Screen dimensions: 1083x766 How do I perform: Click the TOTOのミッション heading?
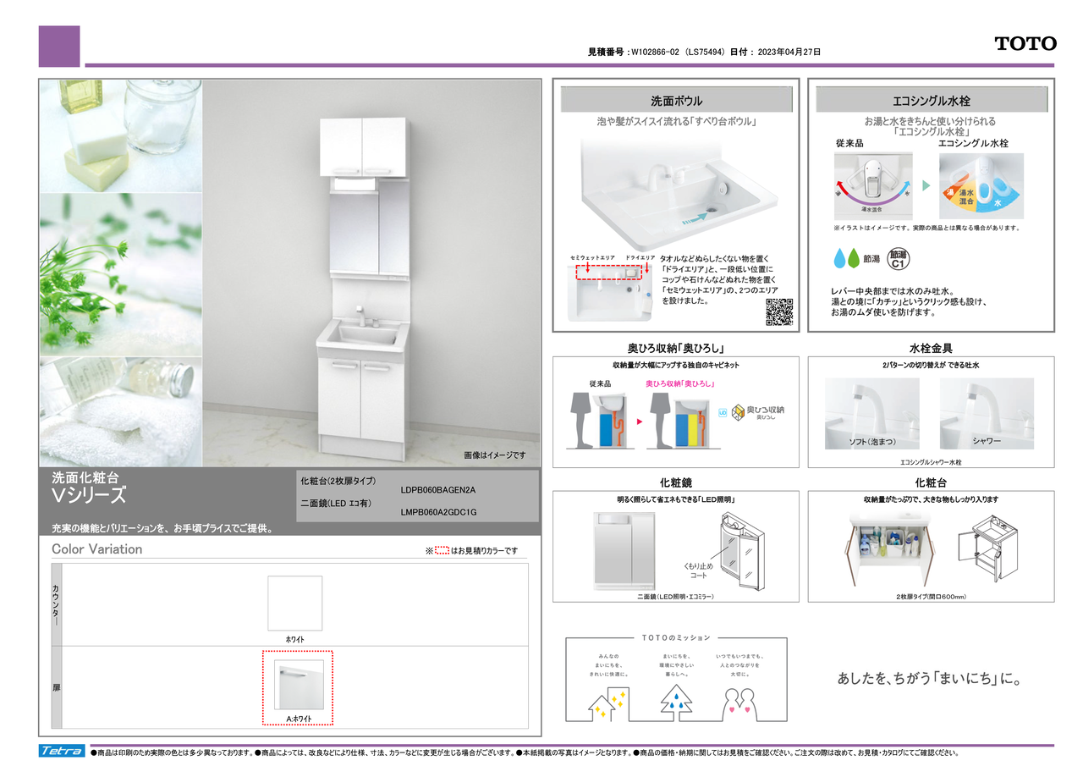[x=676, y=637]
